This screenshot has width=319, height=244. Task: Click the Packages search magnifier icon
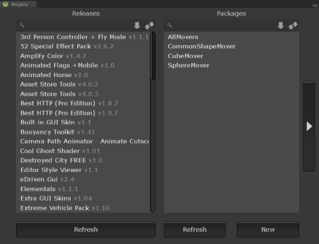click(x=169, y=25)
